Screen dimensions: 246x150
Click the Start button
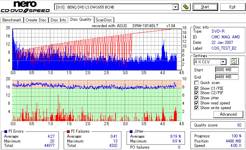pos(205,7)
